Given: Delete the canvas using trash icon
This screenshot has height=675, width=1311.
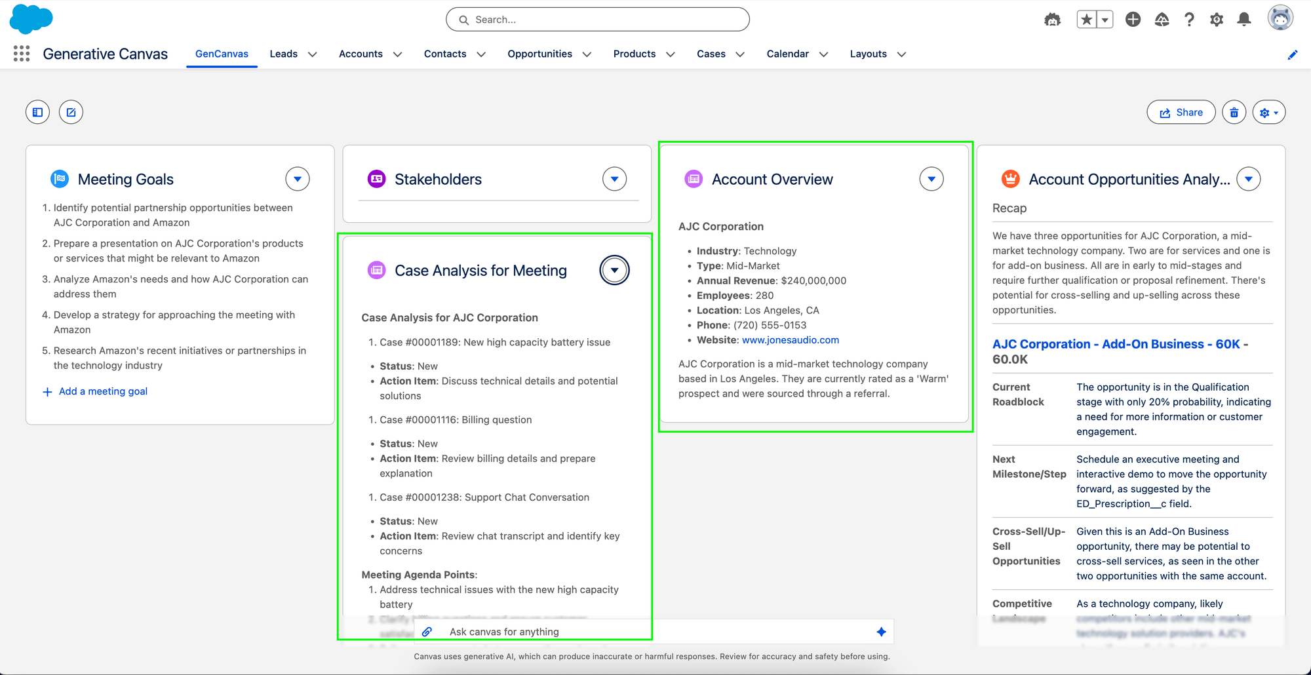Looking at the screenshot, I should [1234, 112].
